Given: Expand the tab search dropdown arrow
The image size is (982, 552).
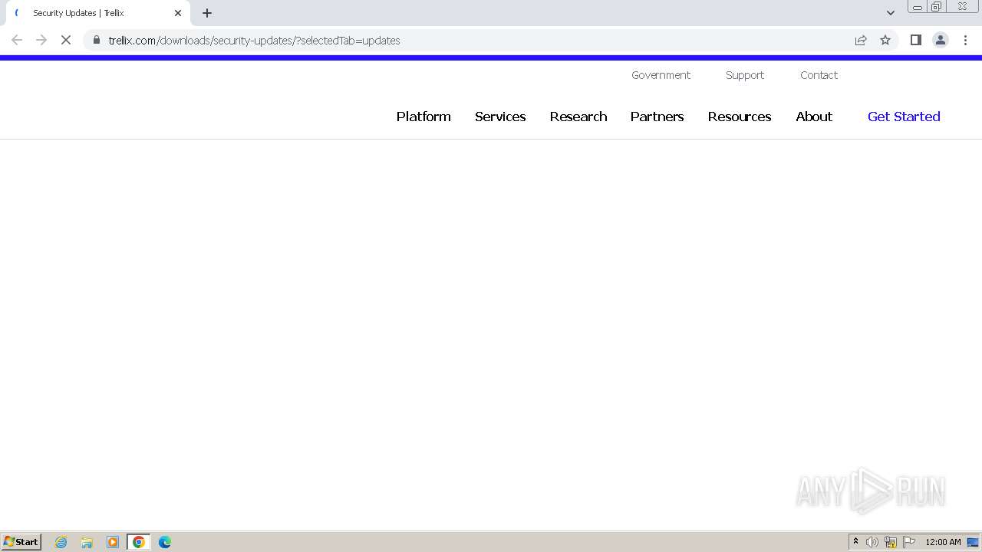Looking at the screenshot, I should click(891, 13).
